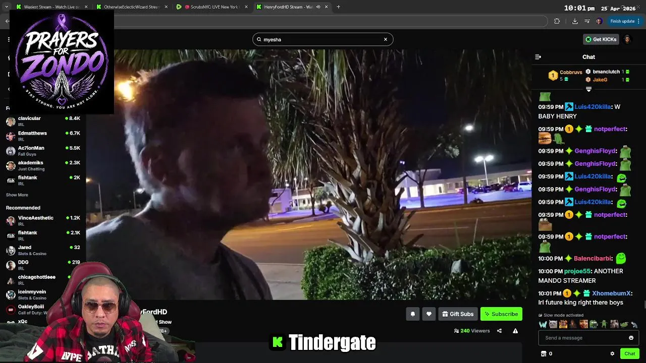Click the Gift Subs button
Viewport: 646px width, 363px height.
point(458,314)
